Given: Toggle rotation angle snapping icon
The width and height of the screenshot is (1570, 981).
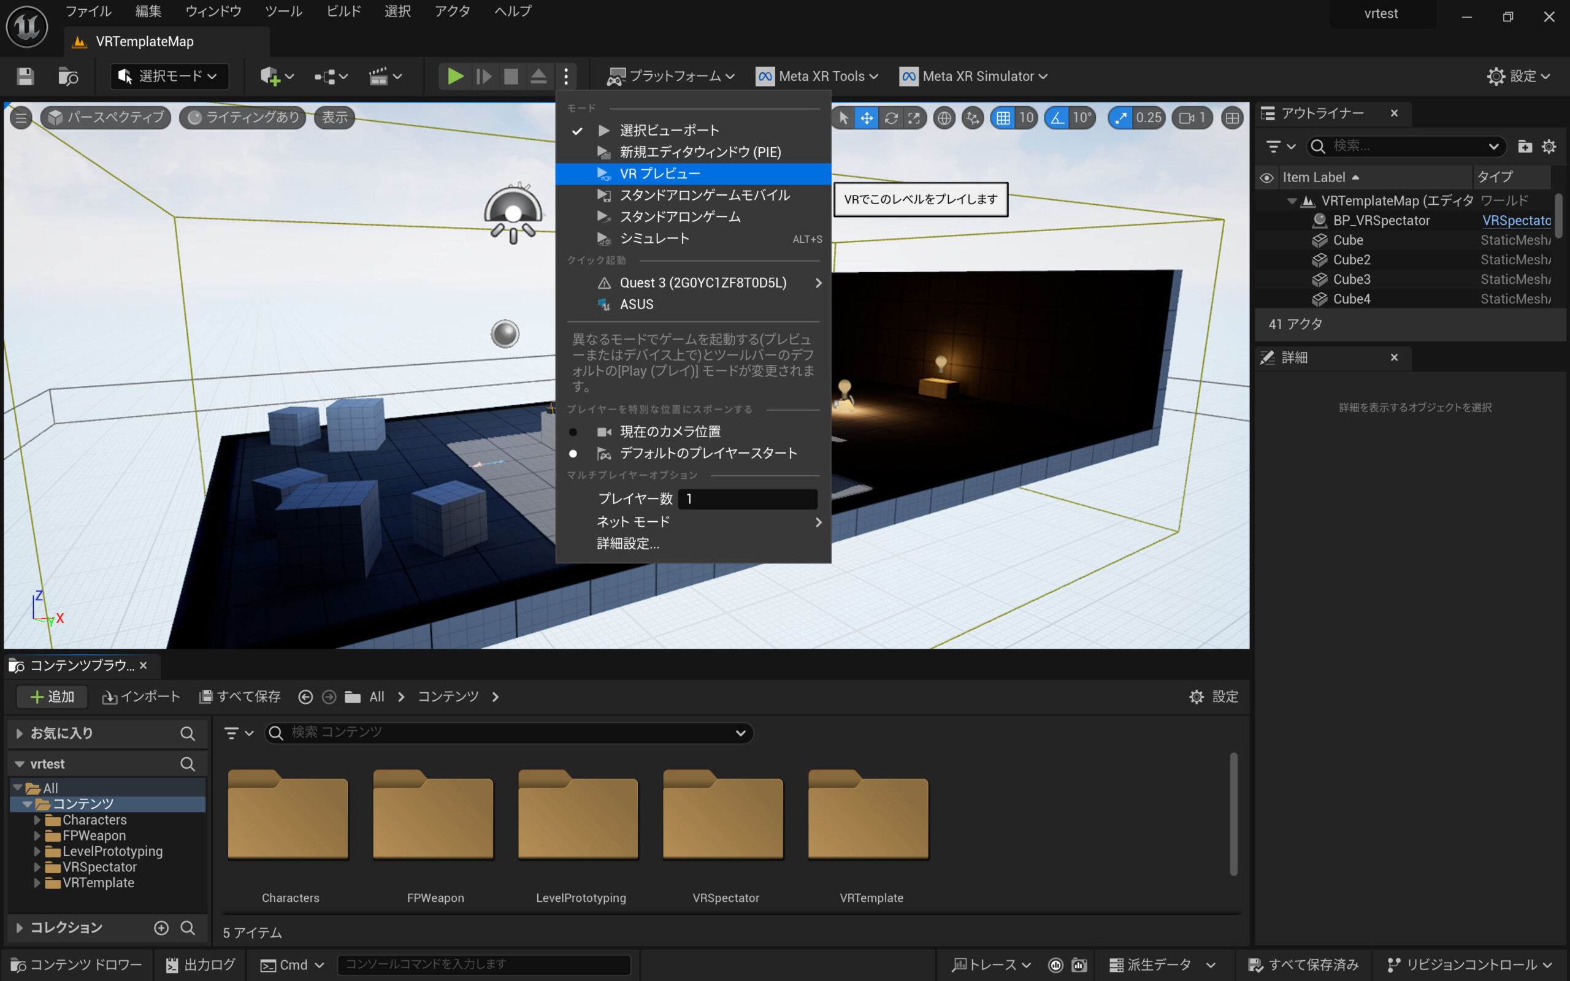Looking at the screenshot, I should coord(1057,118).
